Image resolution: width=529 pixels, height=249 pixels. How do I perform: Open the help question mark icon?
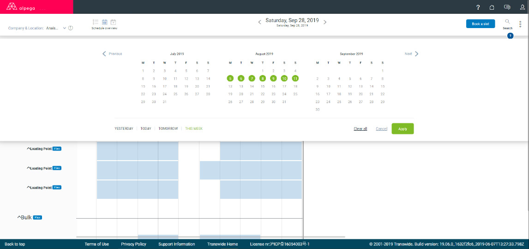pos(478,7)
